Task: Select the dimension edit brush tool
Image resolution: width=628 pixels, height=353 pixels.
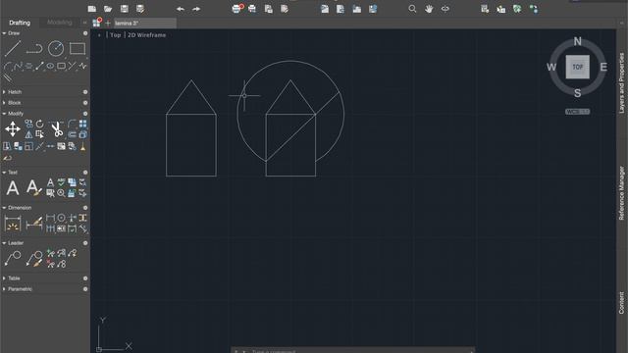Action: [x=34, y=224]
